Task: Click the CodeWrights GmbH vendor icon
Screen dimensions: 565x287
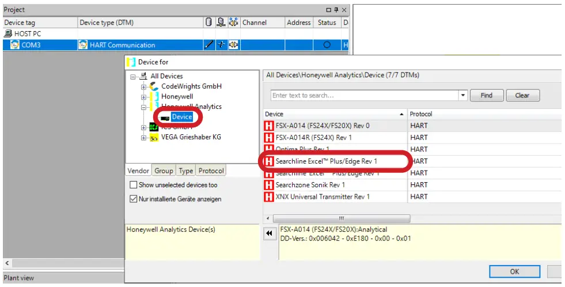Action: coord(154,86)
